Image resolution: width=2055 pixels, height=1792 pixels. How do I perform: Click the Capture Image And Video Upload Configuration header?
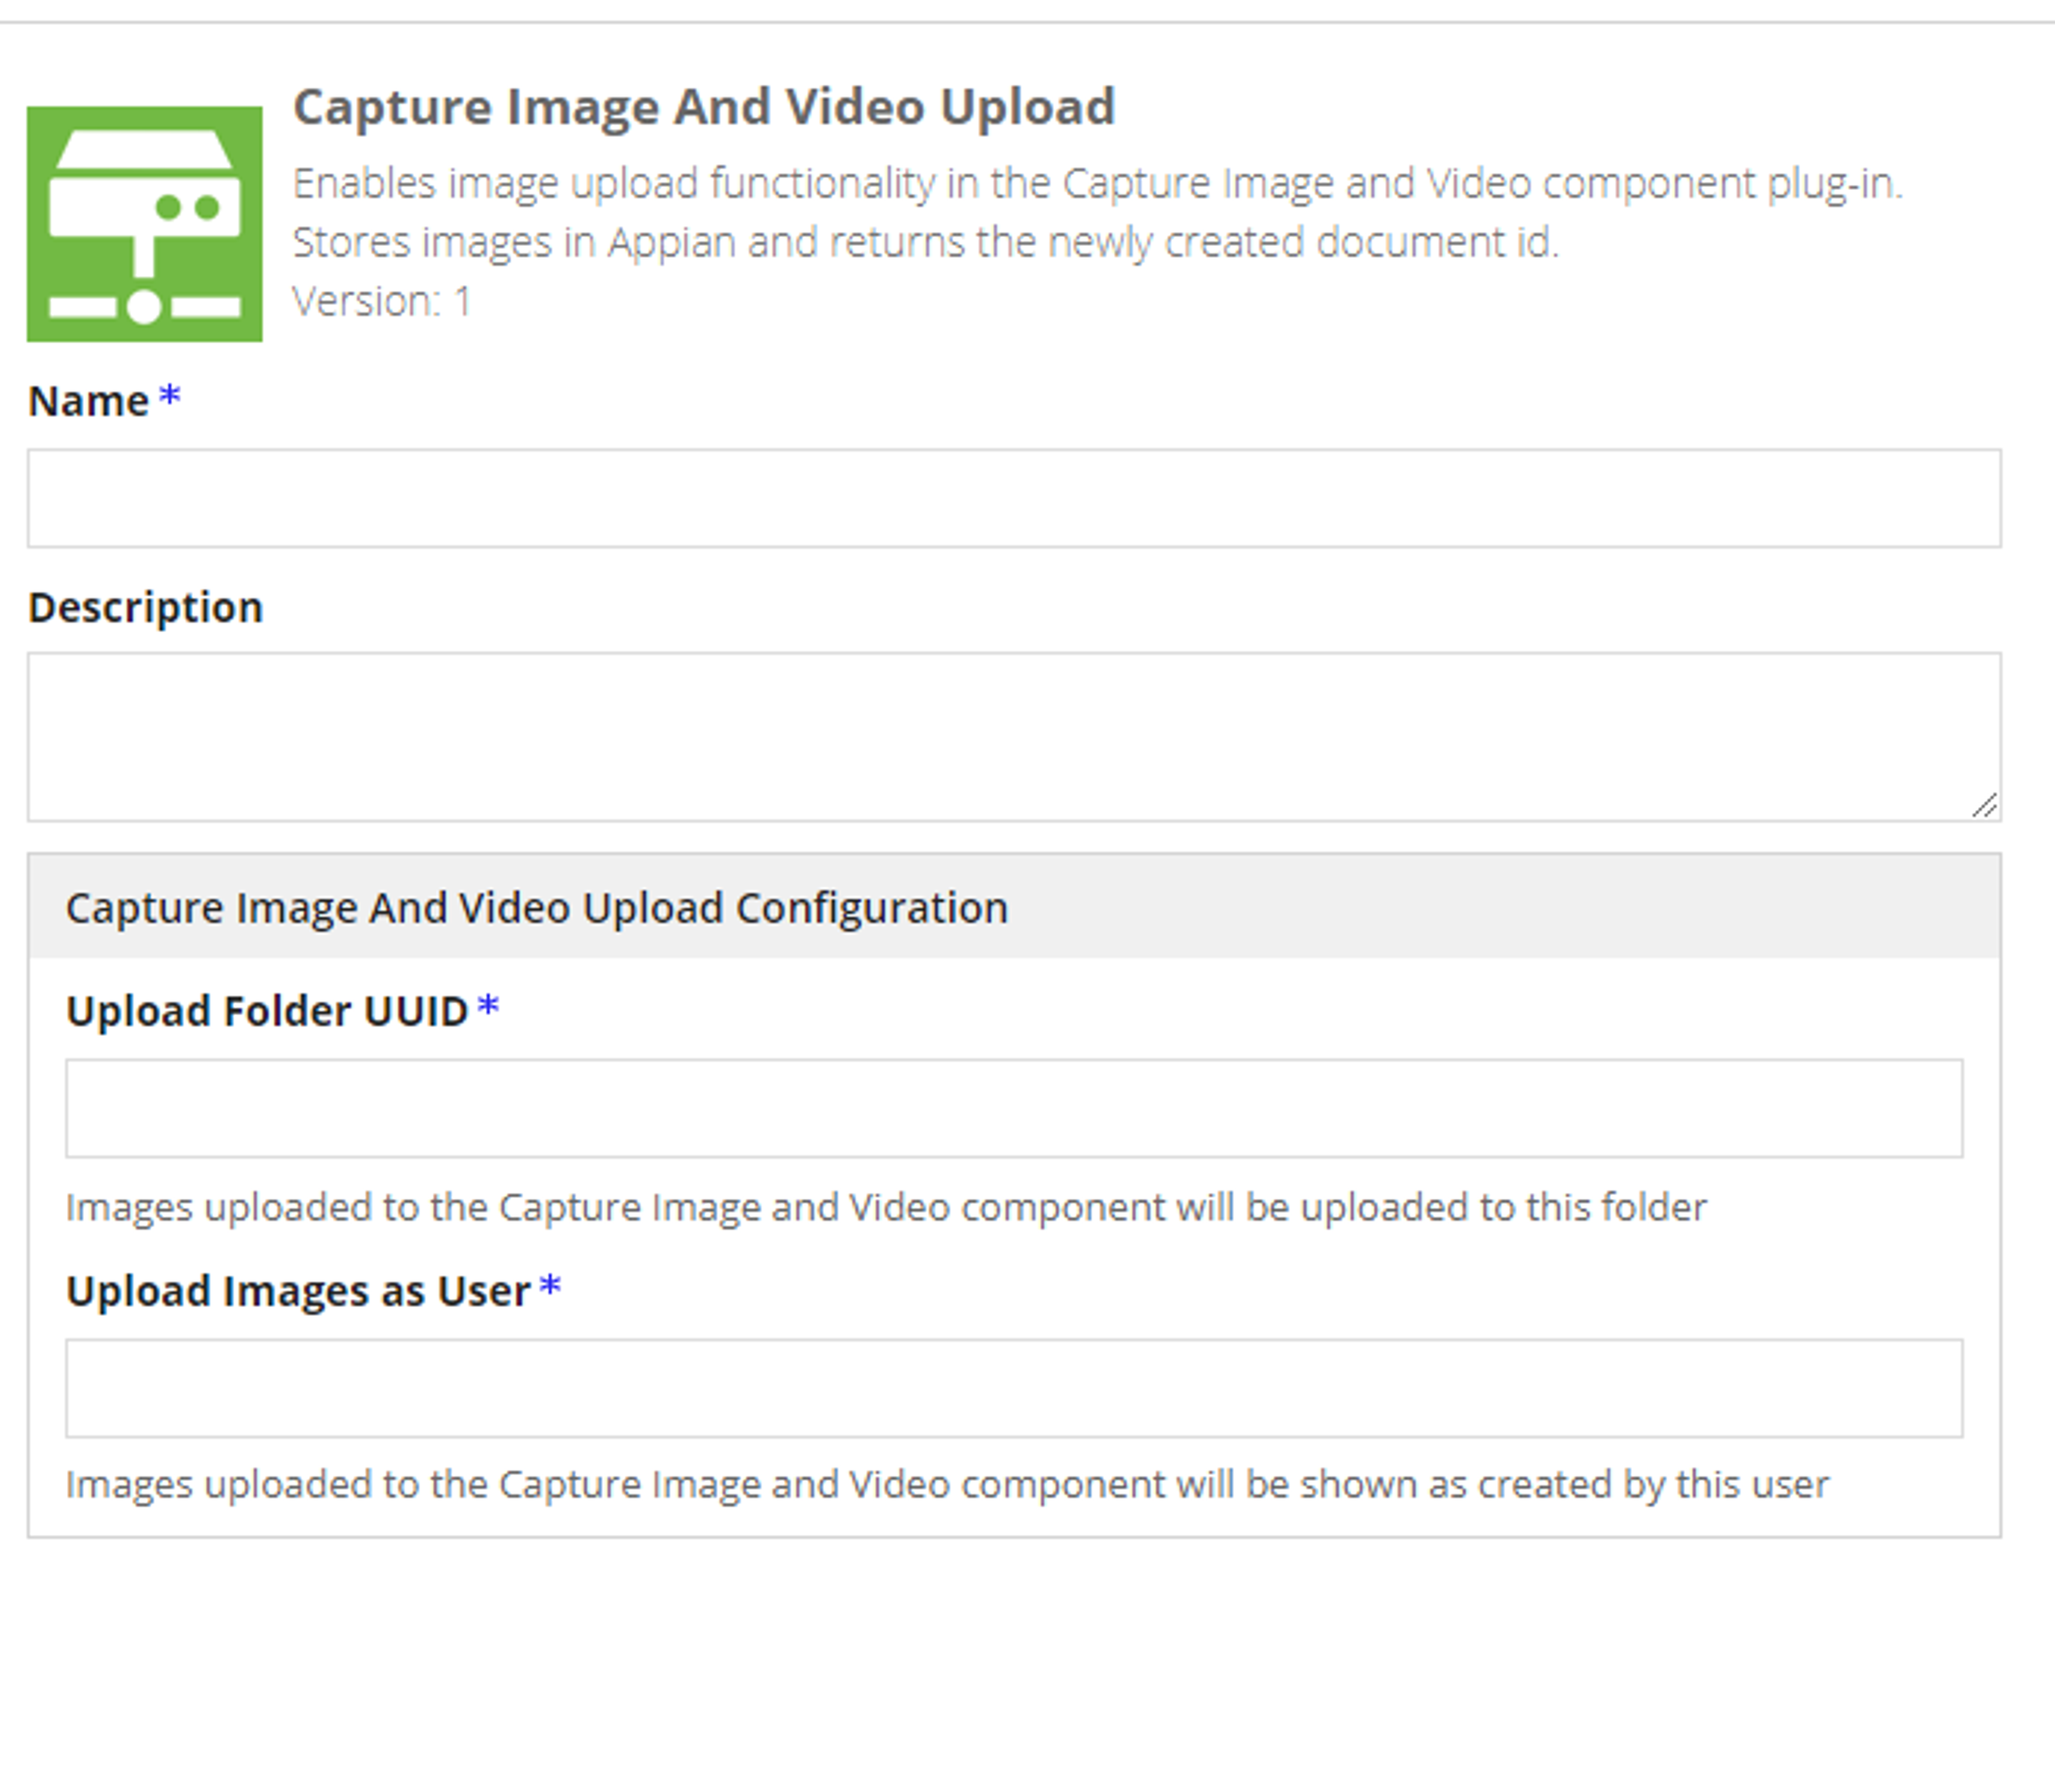point(1014,907)
